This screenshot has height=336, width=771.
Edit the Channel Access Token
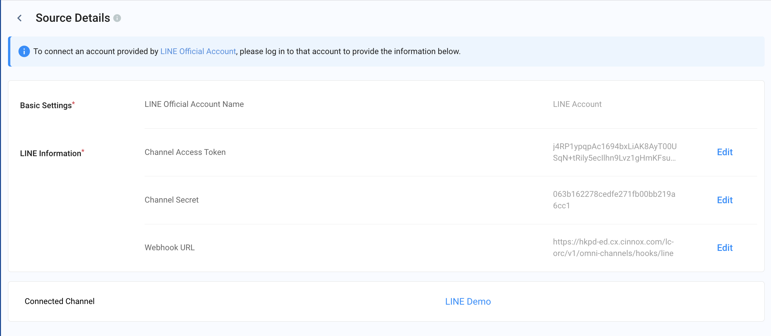[x=725, y=152]
